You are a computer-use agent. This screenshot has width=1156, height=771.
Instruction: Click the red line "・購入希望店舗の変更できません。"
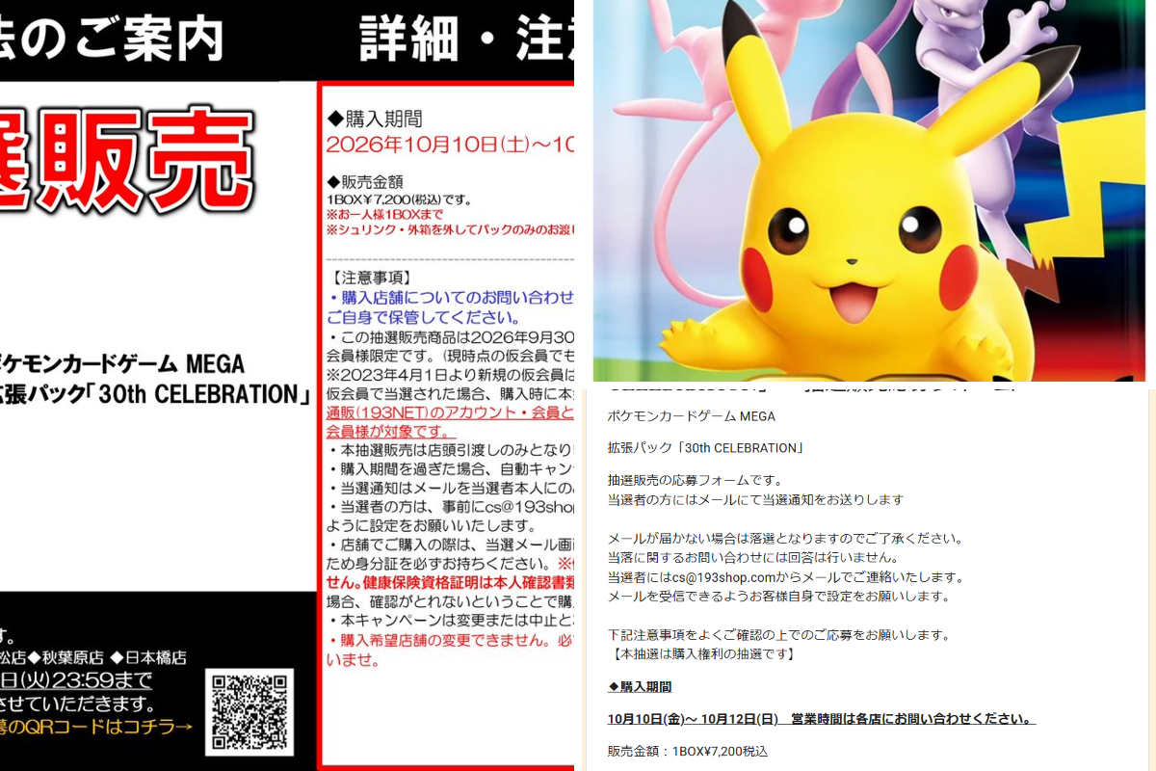451,639
